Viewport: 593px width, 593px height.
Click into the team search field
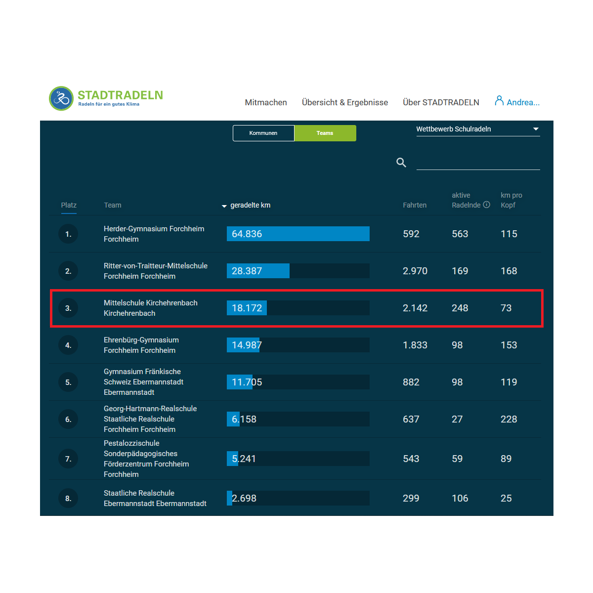coord(478,163)
